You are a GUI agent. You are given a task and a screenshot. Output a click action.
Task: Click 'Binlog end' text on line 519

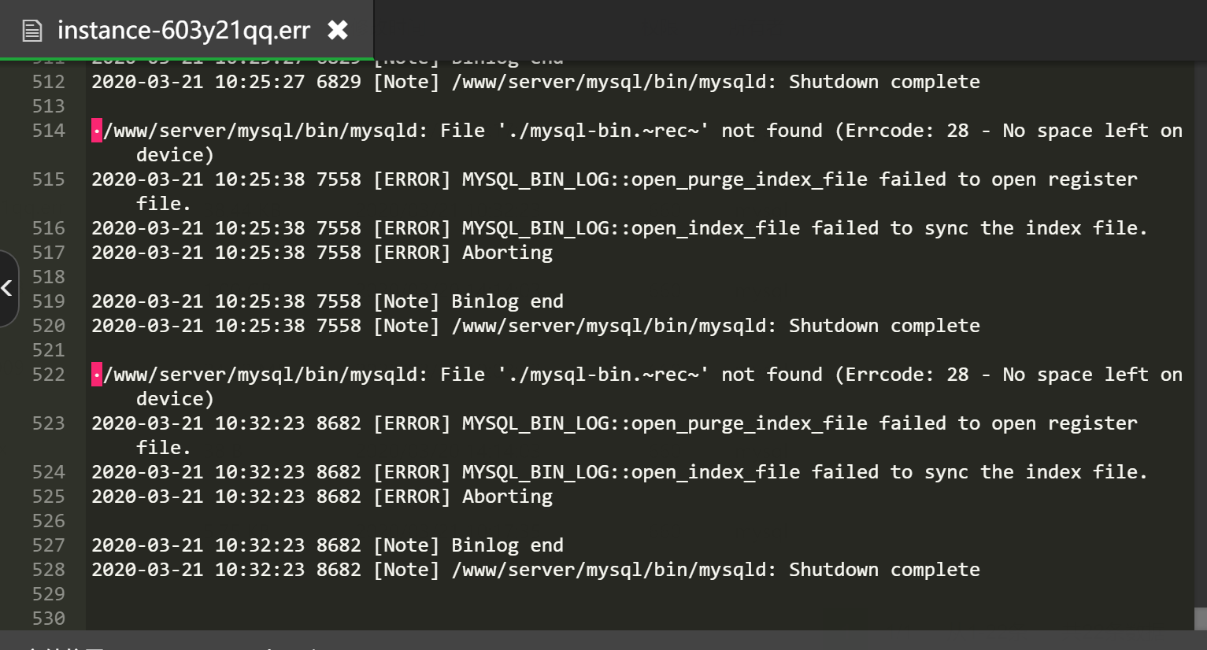(x=507, y=301)
